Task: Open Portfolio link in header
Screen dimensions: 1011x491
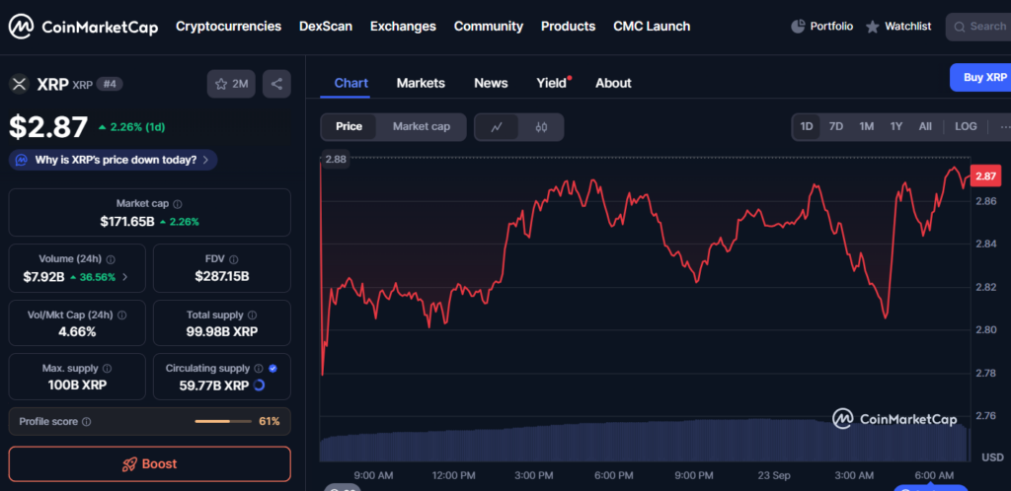Action: coord(822,27)
